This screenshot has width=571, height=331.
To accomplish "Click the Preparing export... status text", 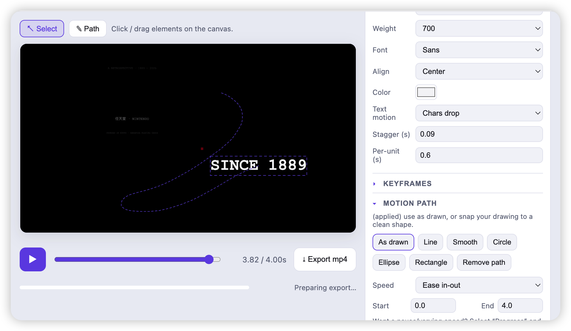I will [325, 287].
